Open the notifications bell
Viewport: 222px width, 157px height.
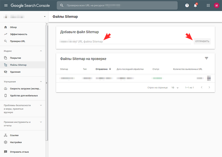195,6
